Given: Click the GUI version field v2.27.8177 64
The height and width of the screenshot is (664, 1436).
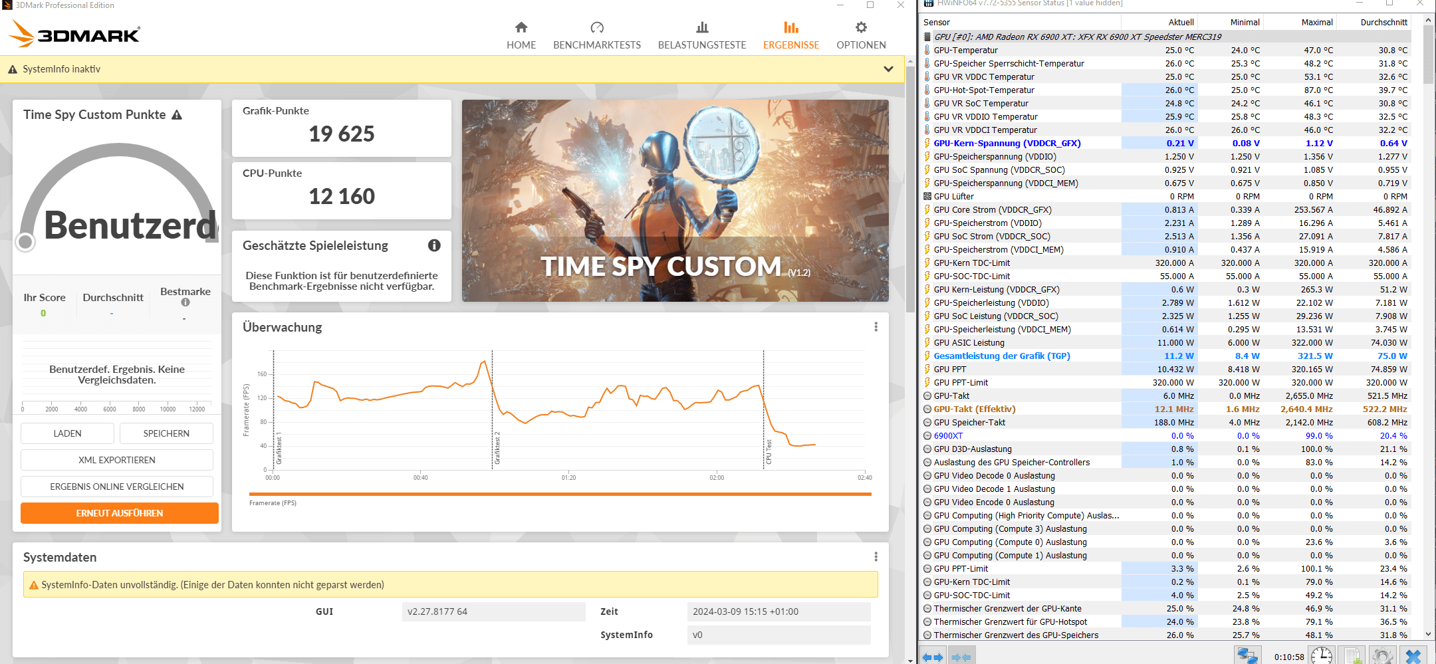Looking at the screenshot, I should pos(493,611).
